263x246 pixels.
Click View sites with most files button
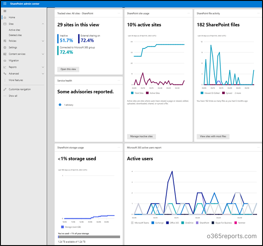[213, 137]
